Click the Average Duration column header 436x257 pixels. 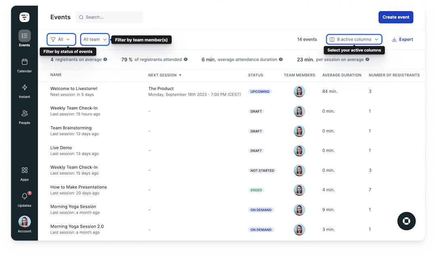pos(342,75)
